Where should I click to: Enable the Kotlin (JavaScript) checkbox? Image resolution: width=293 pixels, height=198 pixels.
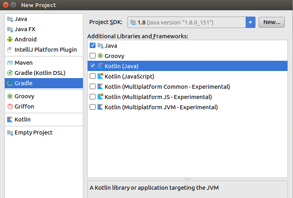[x=92, y=76]
